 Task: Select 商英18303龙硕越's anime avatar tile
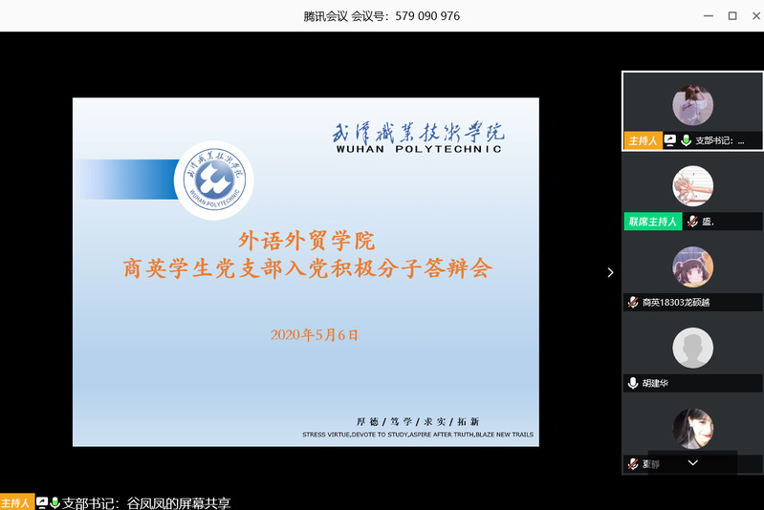(x=692, y=266)
